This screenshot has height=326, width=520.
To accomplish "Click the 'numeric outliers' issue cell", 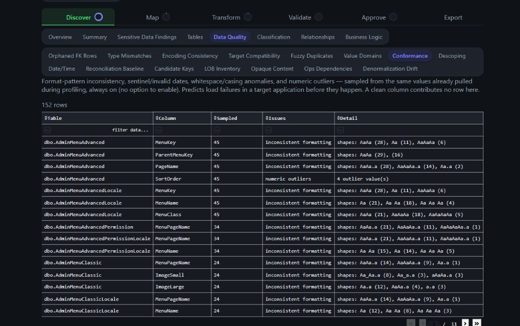I will [x=299, y=179].
